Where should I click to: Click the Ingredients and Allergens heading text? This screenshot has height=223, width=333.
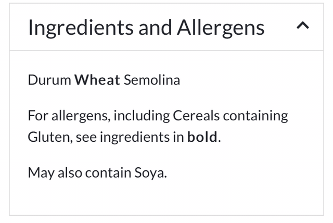click(x=146, y=27)
